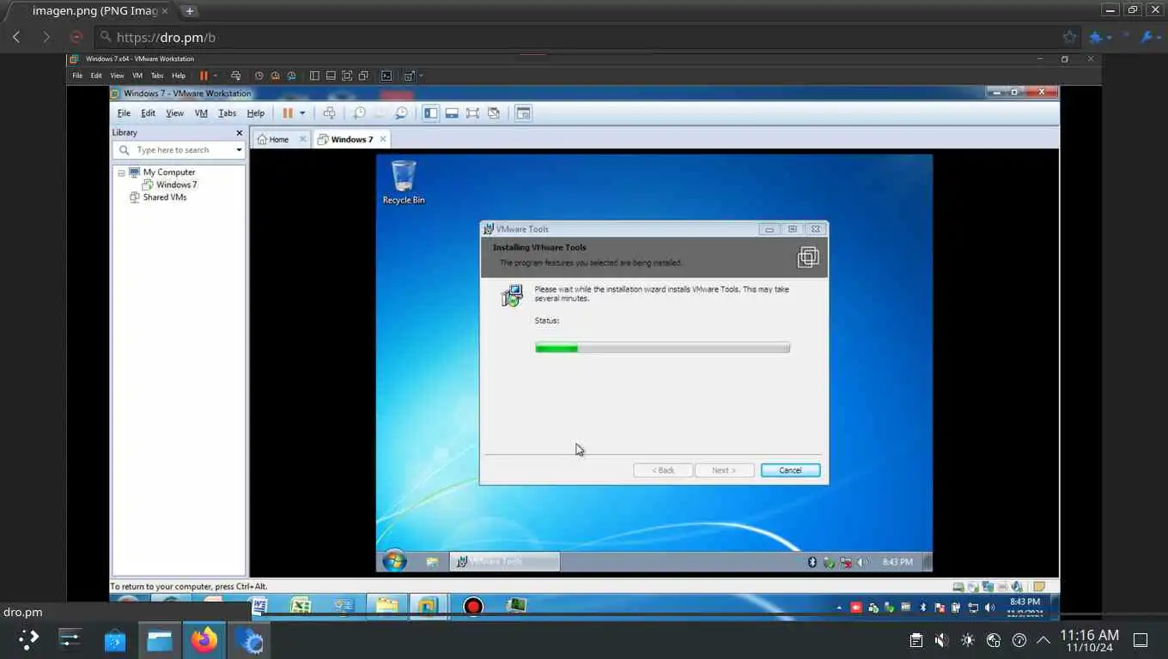The height and width of the screenshot is (659, 1168).
Task: Select Shared VMs in the Library tree
Action: coord(165,197)
